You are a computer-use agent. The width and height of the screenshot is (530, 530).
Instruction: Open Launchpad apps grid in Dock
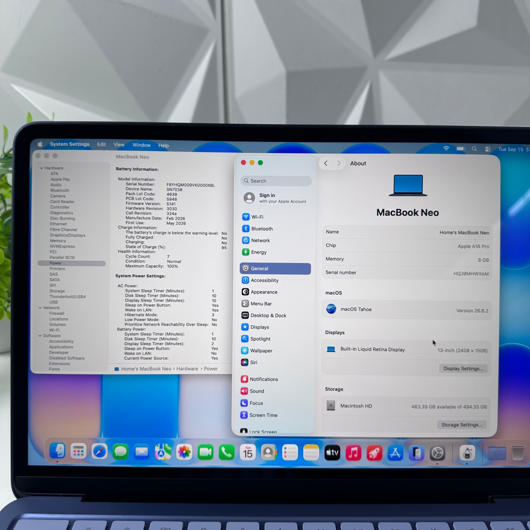tap(79, 451)
